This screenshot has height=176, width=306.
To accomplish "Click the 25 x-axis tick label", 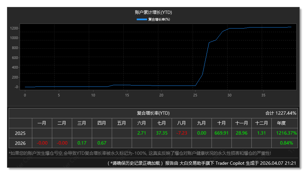I will click(x=195, y=95).
